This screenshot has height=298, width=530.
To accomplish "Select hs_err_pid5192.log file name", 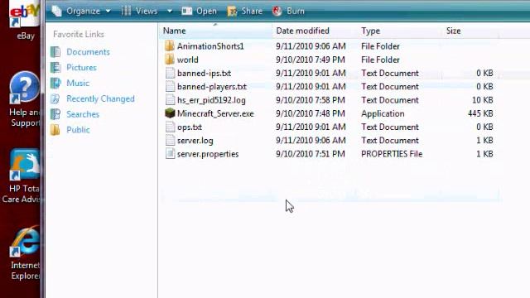I will click(211, 100).
